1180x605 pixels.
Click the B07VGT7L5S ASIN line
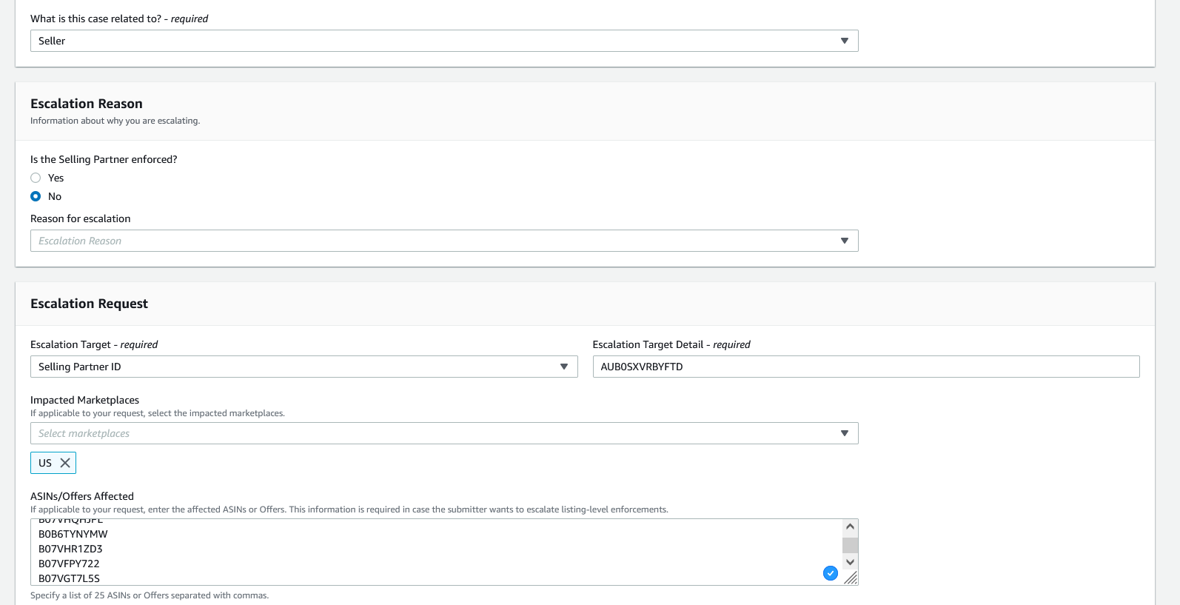(x=69, y=578)
